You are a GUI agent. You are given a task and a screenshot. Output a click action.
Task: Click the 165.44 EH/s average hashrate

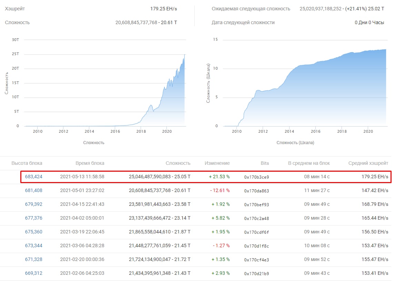[375, 218]
